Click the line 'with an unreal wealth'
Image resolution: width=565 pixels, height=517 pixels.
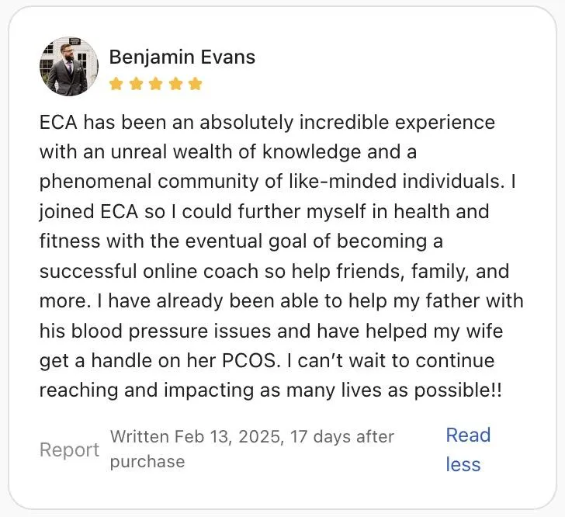(x=228, y=152)
